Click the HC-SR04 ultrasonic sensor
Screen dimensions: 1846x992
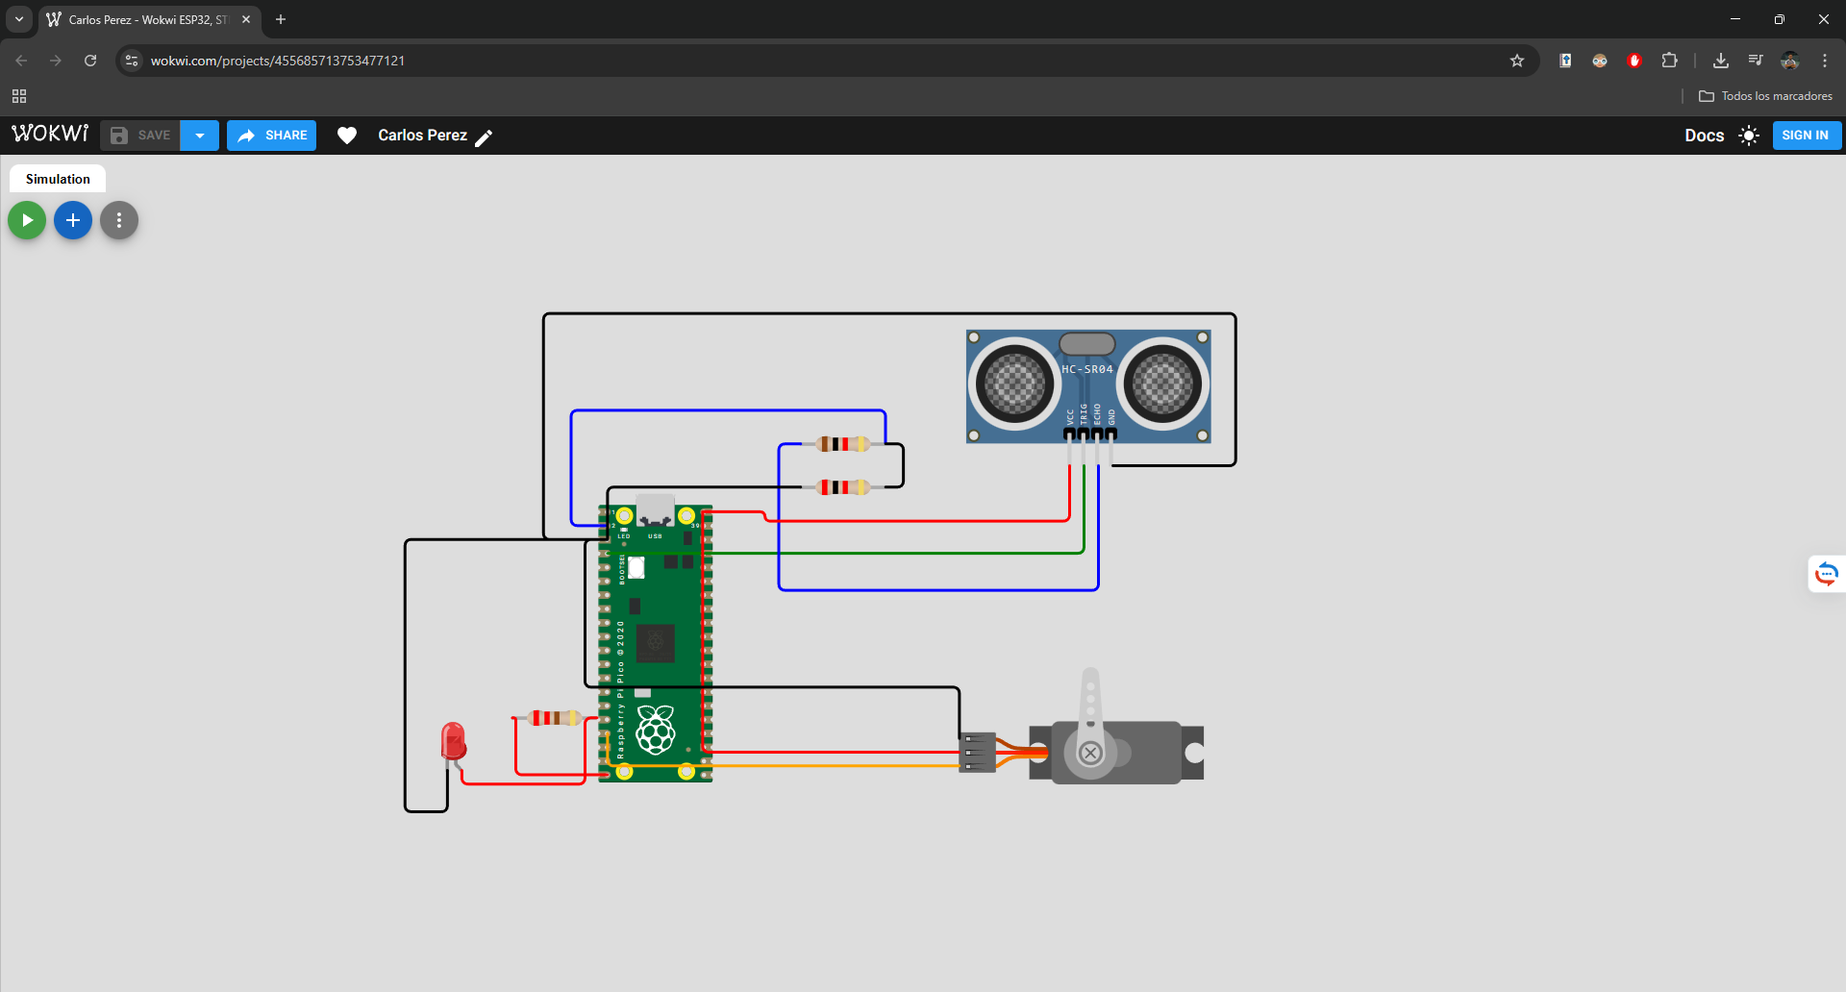pyautogui.click(x=1086, y=384)
